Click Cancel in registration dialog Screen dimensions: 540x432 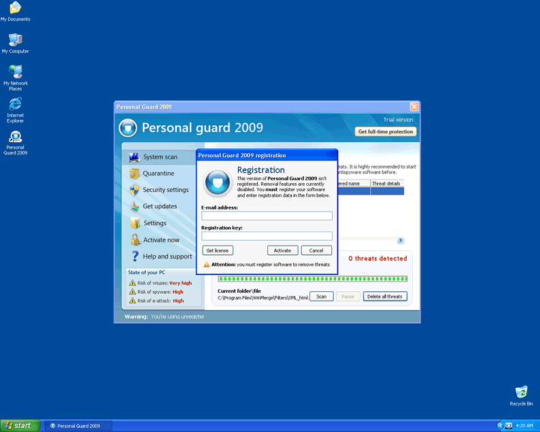pyautogui.click(x=316, y=250)
